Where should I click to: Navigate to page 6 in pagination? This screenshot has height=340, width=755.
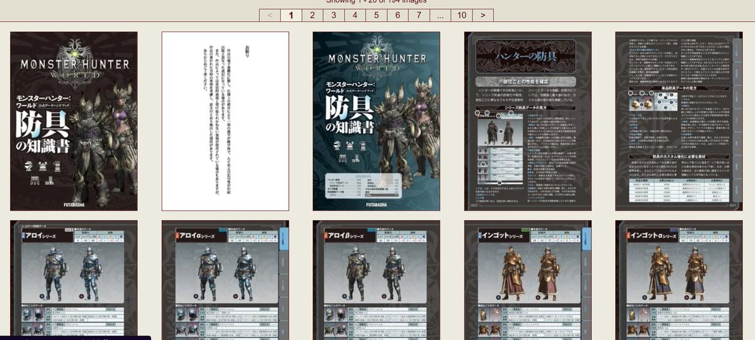(x=398, y=15)
